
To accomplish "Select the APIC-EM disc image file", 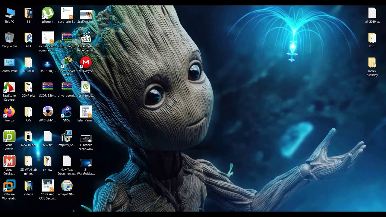I will coord(48,112).
